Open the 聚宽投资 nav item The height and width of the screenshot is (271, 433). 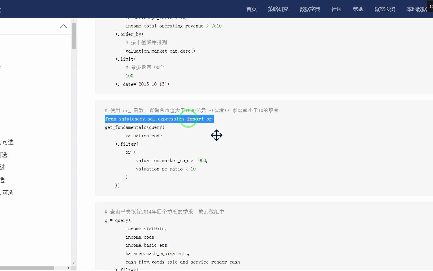pos(385,9)
